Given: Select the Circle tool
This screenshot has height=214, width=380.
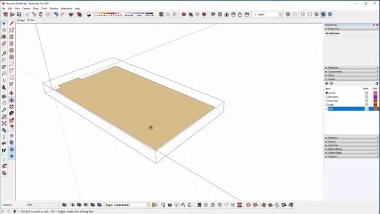Looking at the screenshot, I should 11,51.
